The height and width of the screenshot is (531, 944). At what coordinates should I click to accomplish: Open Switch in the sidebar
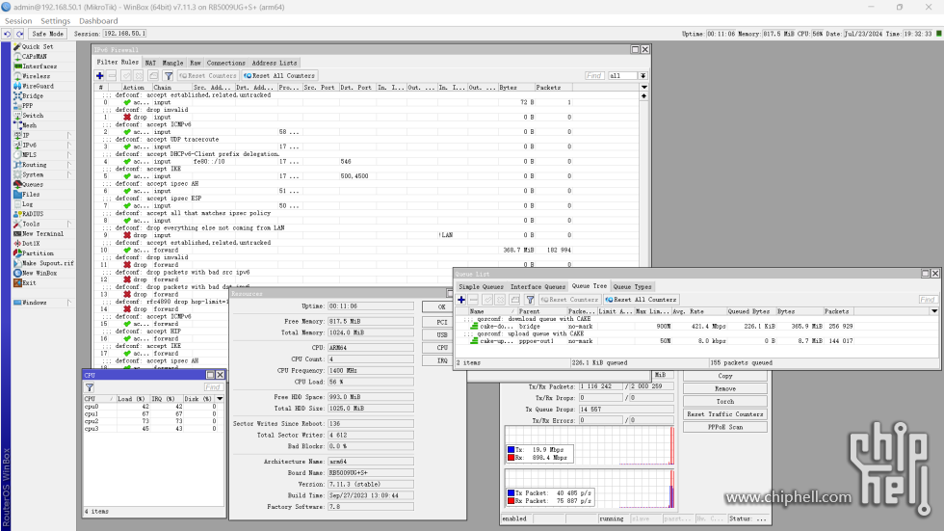[x=33, y=116]
